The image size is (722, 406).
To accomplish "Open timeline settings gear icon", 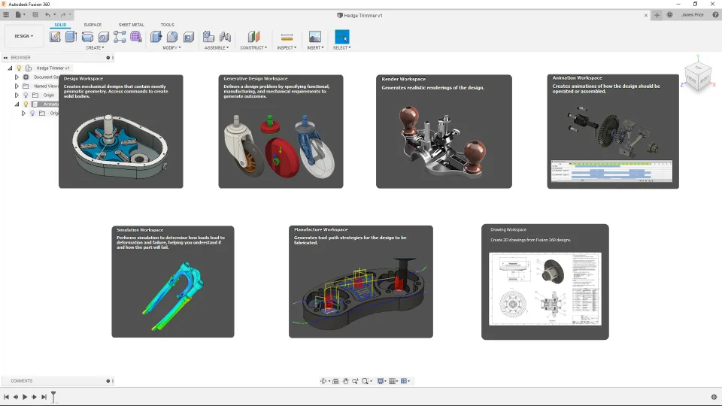I will 714,397.
